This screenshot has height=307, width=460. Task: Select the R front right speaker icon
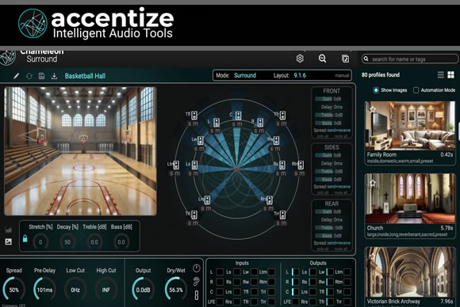click(x=260, y=122)
